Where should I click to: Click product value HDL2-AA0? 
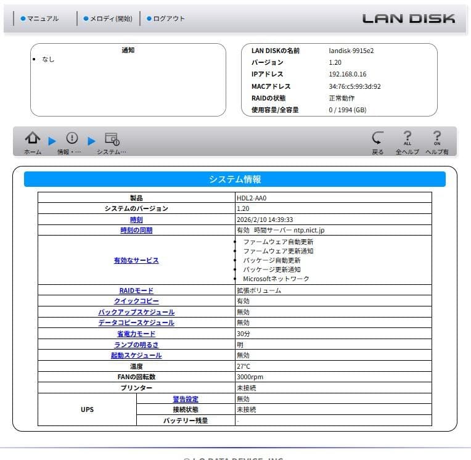click(x=252, y=198)
